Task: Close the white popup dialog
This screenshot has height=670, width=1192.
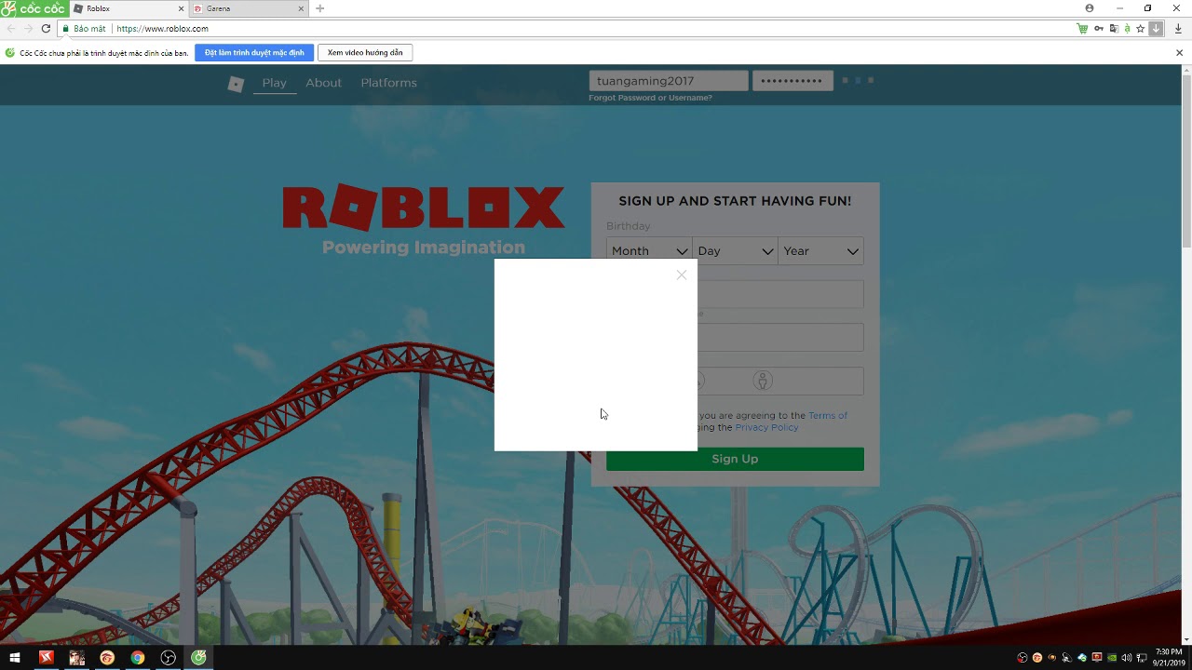Action: [682, 275]
